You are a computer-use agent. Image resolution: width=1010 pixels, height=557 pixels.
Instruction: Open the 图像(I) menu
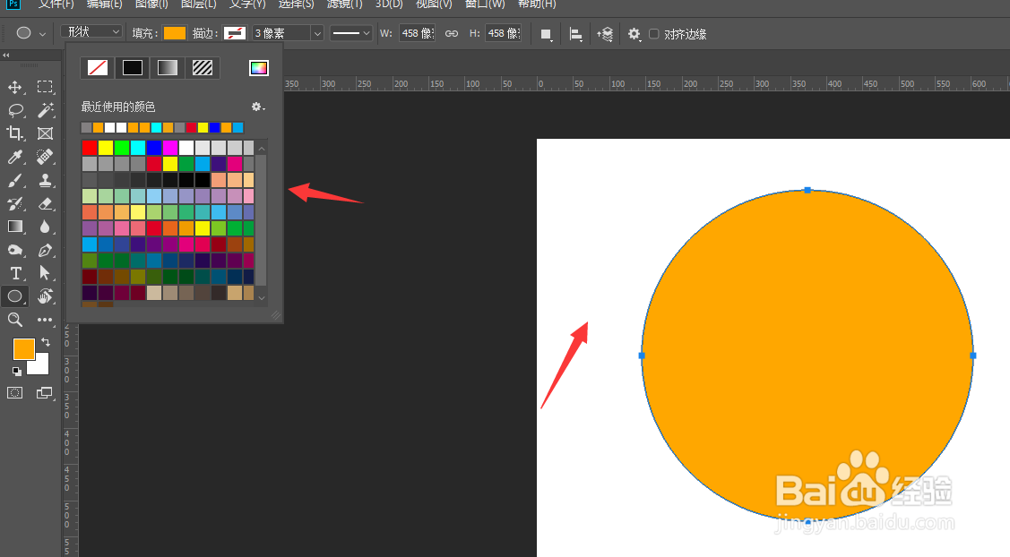[151, 4]
